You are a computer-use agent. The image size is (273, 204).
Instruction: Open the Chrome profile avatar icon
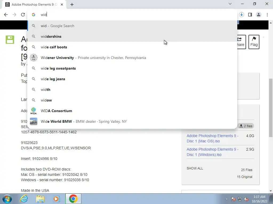[259, 15]
